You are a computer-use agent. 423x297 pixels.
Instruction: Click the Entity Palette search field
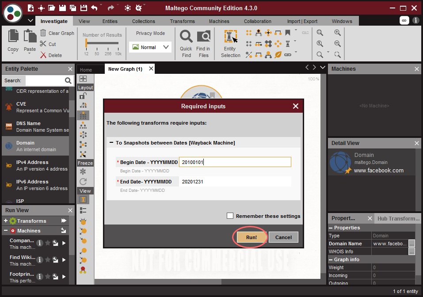45,80
